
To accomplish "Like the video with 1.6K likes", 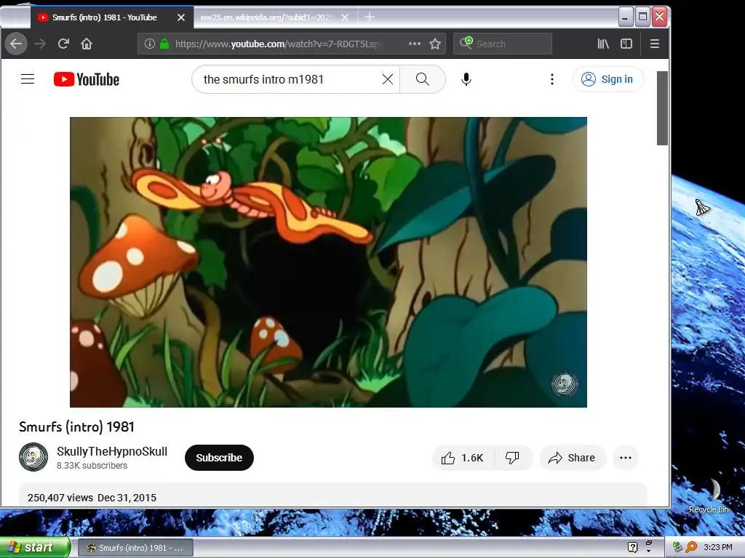I will coord(463,458).
